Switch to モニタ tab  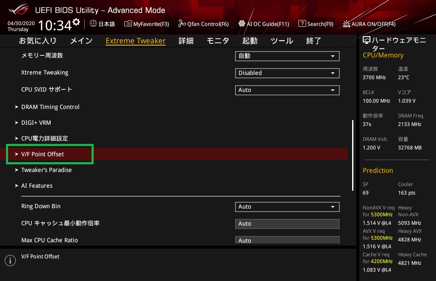pos(218,41)
